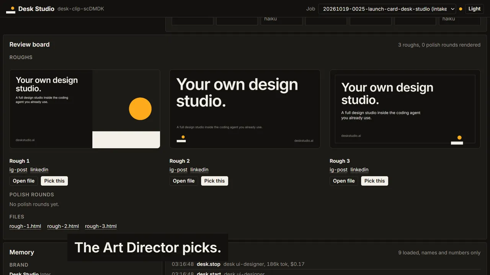This screenshot has height=275, width=490.
Task: Click ig-post tag under Rough 2
Action: tap(178, 170)
